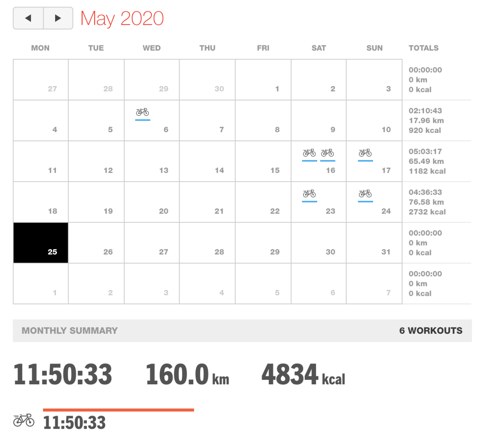Open the cycling workout on May 24
The image size is (478, 444).
[x=365, y=195]
